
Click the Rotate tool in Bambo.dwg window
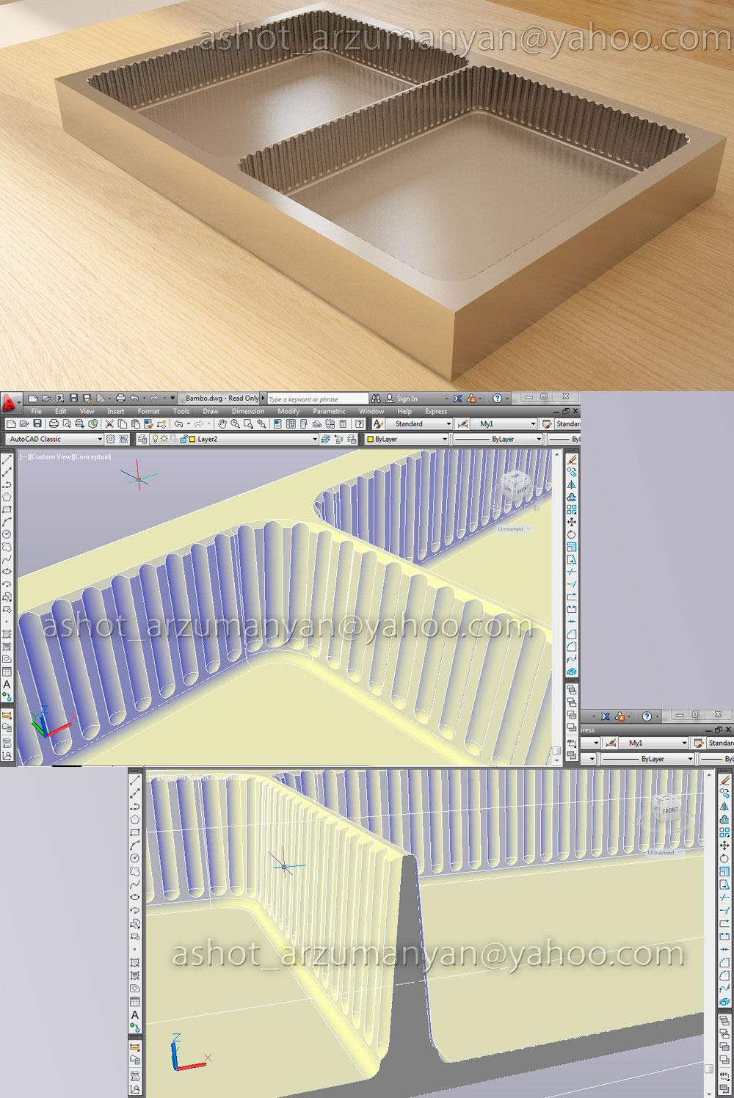(x=572, y=535)
